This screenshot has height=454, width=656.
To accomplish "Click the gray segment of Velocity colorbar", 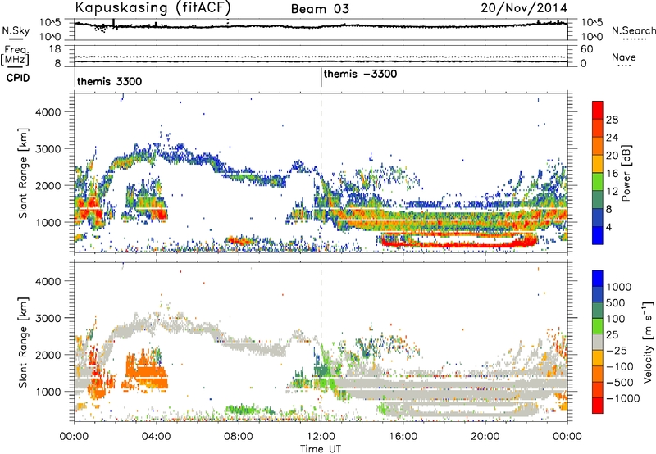I will click(598, 342).
